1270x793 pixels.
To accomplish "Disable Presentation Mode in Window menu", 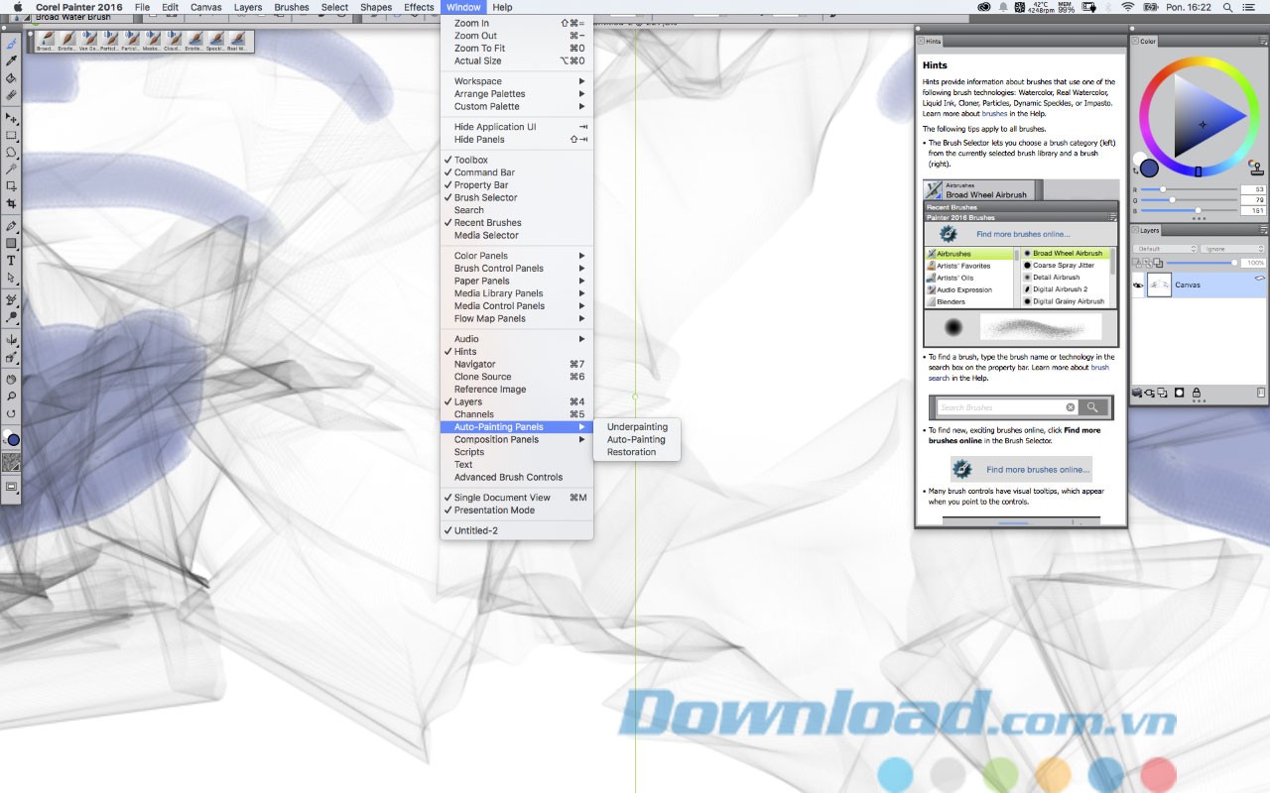I will 494,510.
